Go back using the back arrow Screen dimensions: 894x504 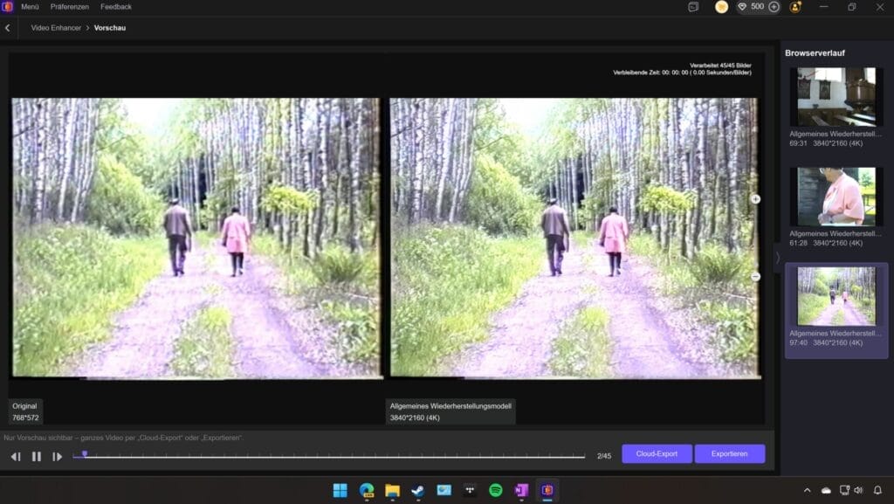coord(8,28)
